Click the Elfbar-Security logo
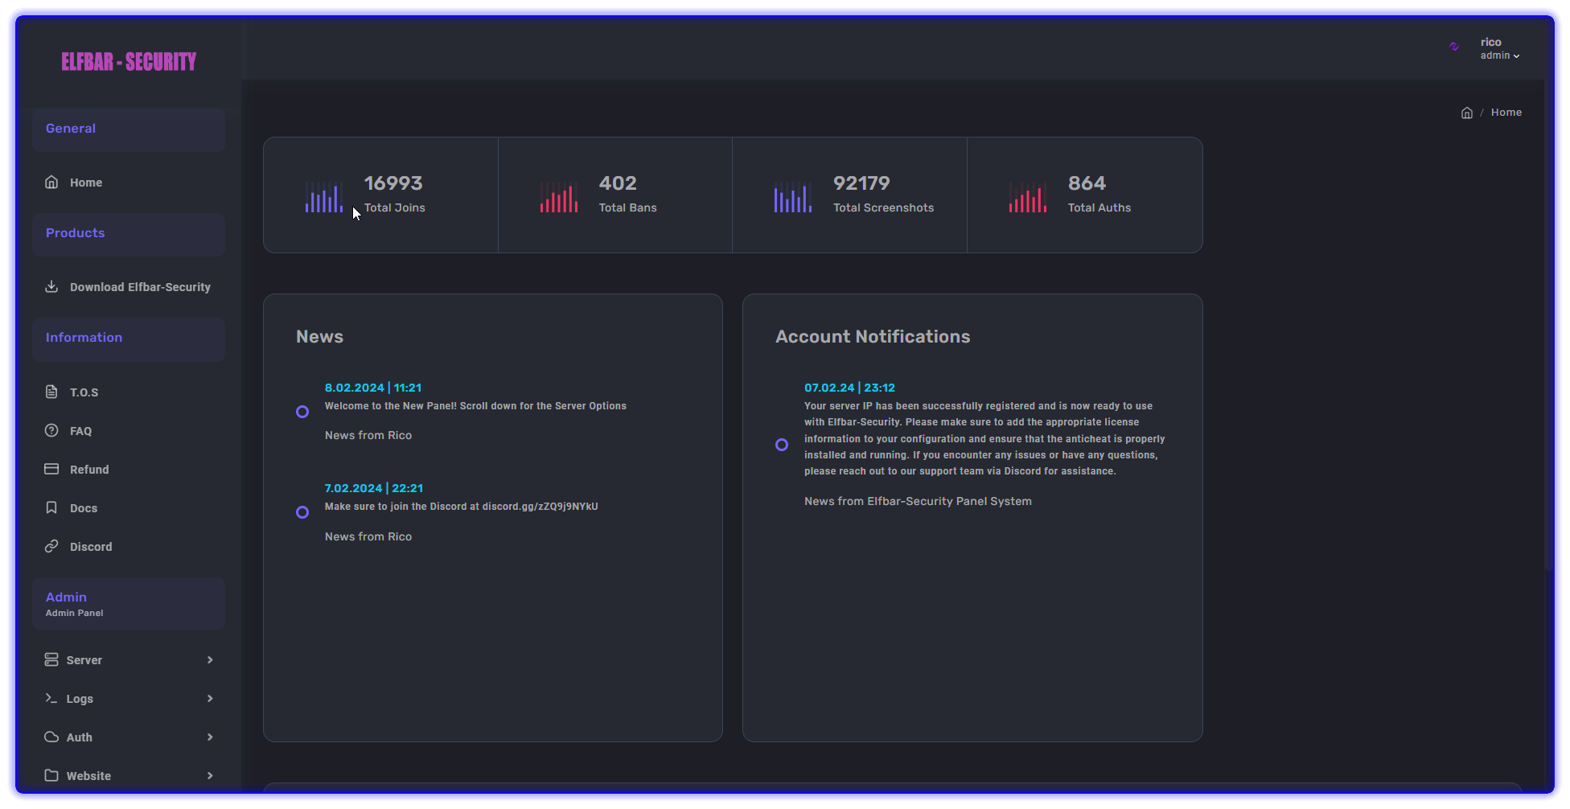 point(129,60)
